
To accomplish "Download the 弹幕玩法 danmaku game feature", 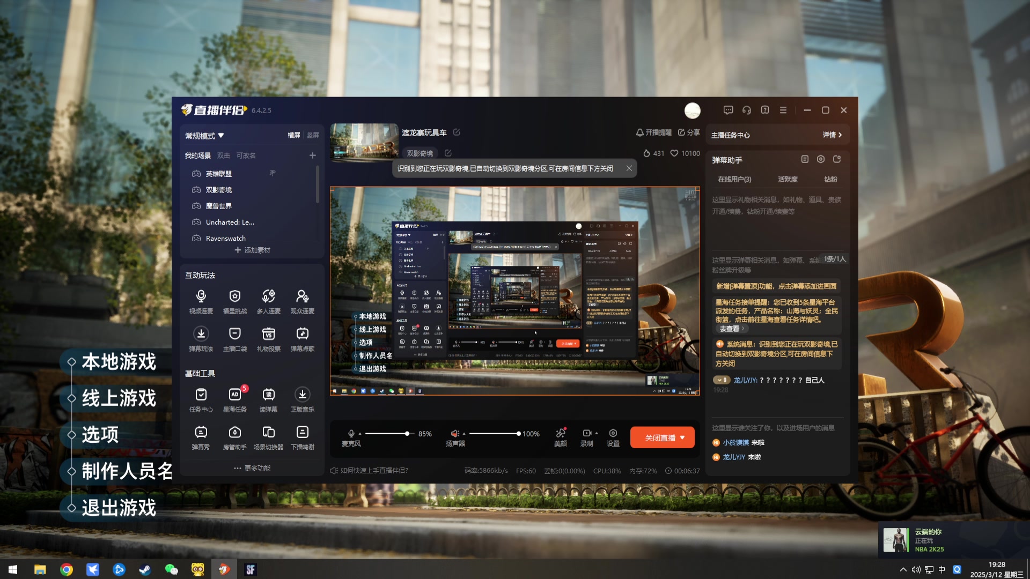I will pos(201,339).
